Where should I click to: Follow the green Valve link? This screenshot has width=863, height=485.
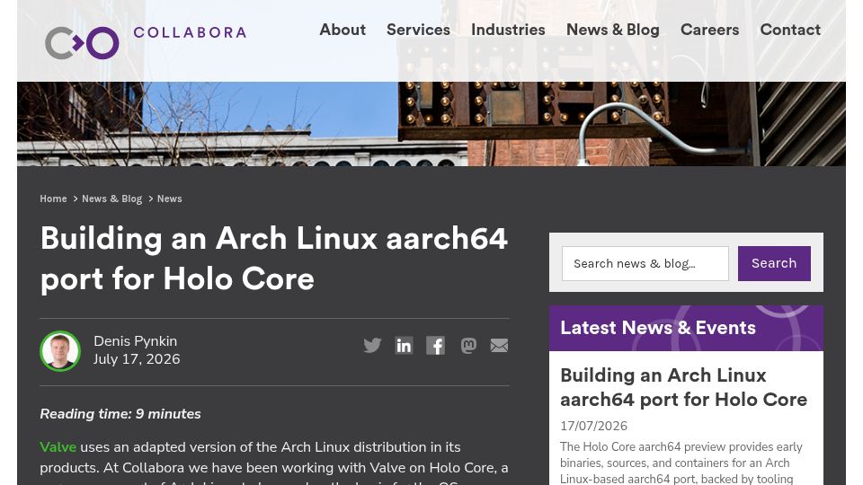point(58,447)
